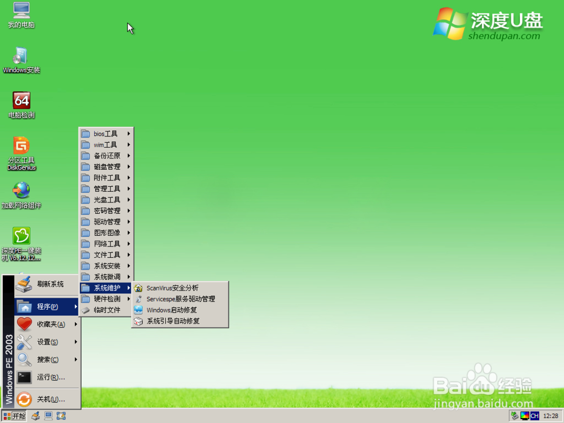Click the third quick-launch icon beside the computer icon
The width and height of the screenshot is (564, 423).
click(61, 416)
